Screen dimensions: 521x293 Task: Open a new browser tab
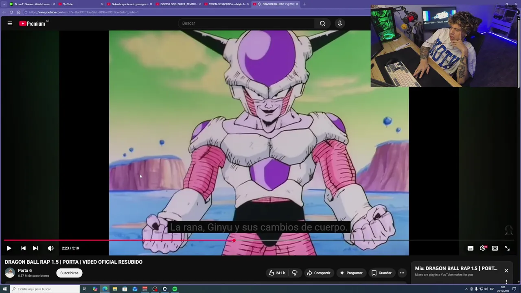click(x=304, y=4)
